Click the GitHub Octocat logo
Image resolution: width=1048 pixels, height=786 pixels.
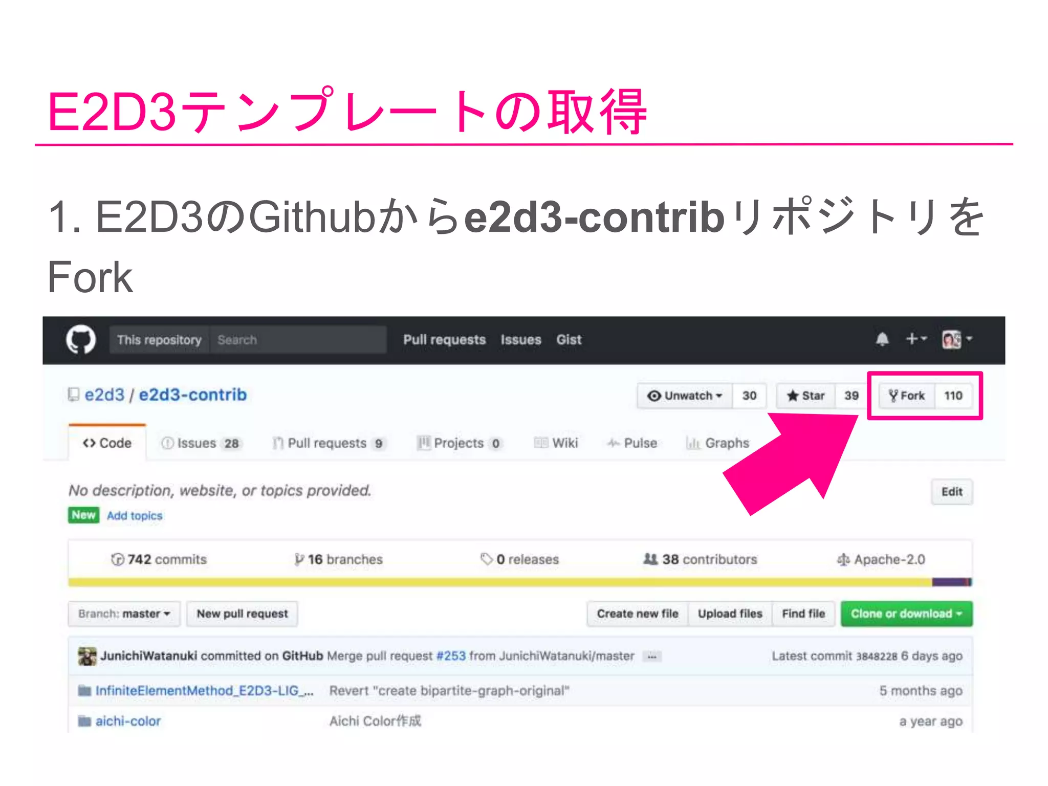click(x=81, y=340)
